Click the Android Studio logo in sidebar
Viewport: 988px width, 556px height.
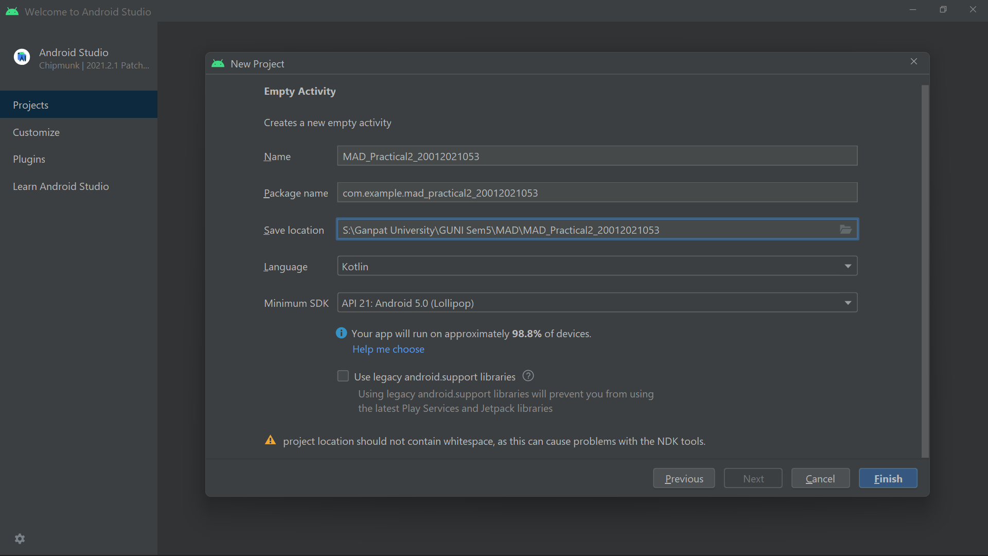(x=22, y=57)
